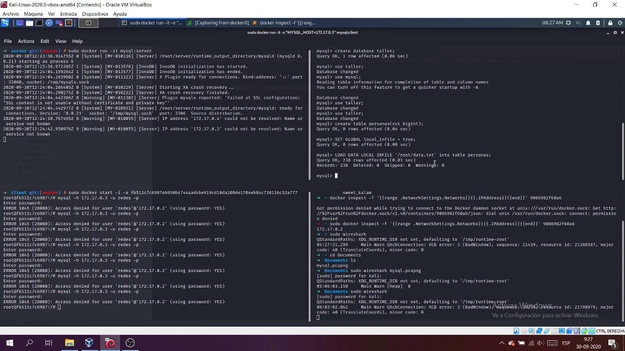Click the Windows speaker volume tray icon
This screenshot has height=351, width=625.
(541, 343)
